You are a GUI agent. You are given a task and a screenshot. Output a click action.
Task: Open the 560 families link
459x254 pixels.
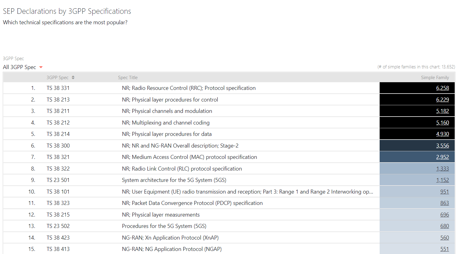pyautogui.click(x=445, y=238)
